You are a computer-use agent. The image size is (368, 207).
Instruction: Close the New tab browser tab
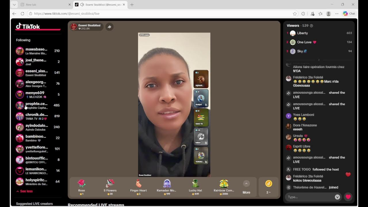pyautogui.click(x=69, y=5)
